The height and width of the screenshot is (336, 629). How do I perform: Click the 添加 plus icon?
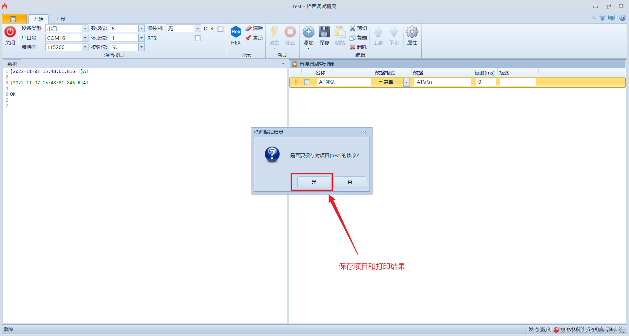point(308,32)
